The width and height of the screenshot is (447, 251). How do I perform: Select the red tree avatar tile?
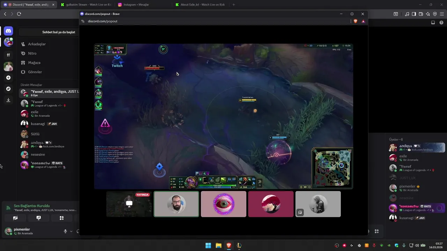(x=271, y=204)
